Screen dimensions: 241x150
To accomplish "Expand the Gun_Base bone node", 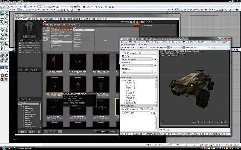I will click(x=124, y=103).
